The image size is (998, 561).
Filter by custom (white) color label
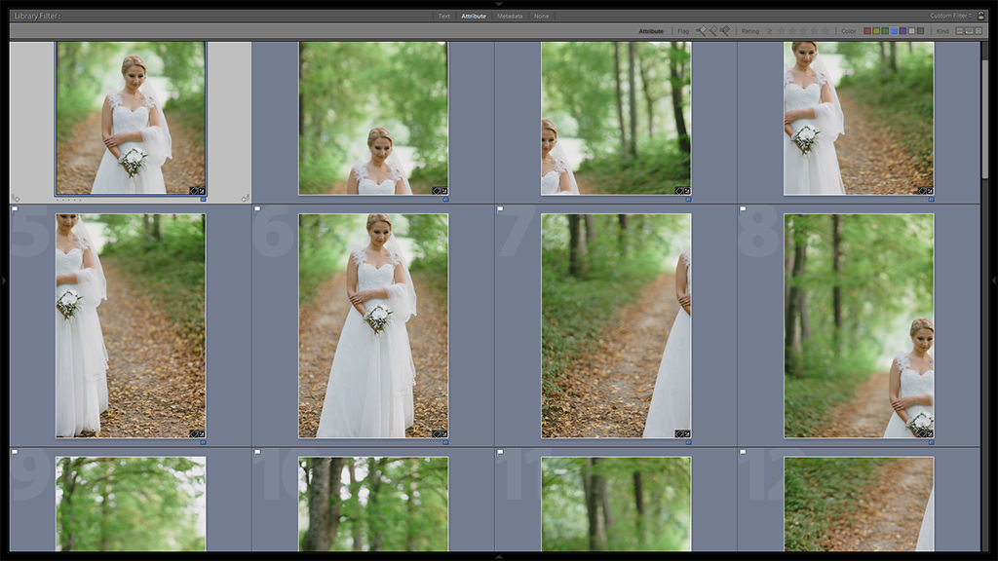pos(911,30)
